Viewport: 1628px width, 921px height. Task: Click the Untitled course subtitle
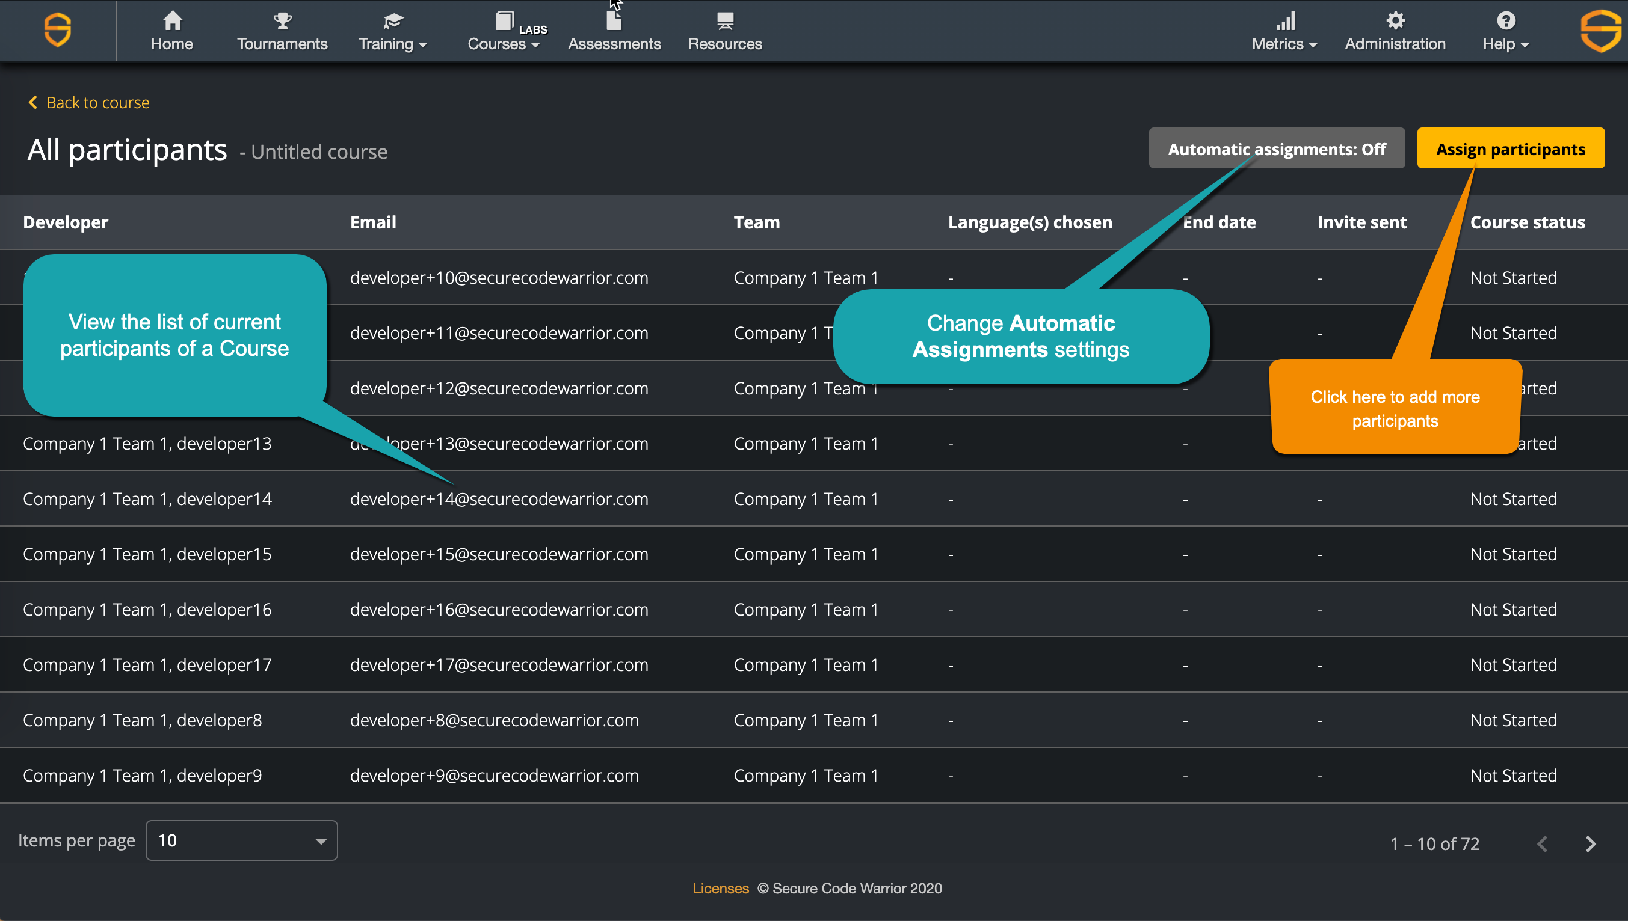coord(319,152)
